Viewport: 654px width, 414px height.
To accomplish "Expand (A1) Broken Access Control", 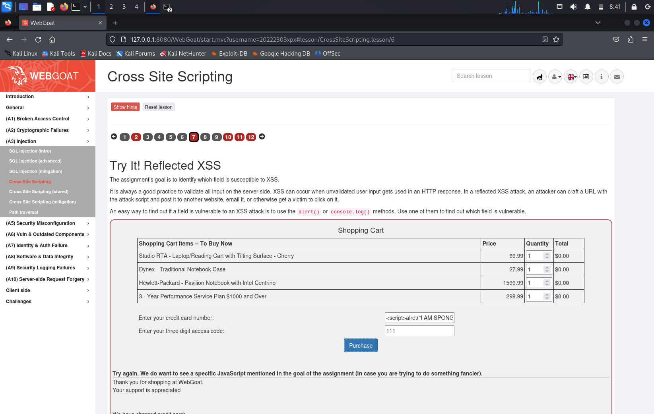I will (48, 119).
